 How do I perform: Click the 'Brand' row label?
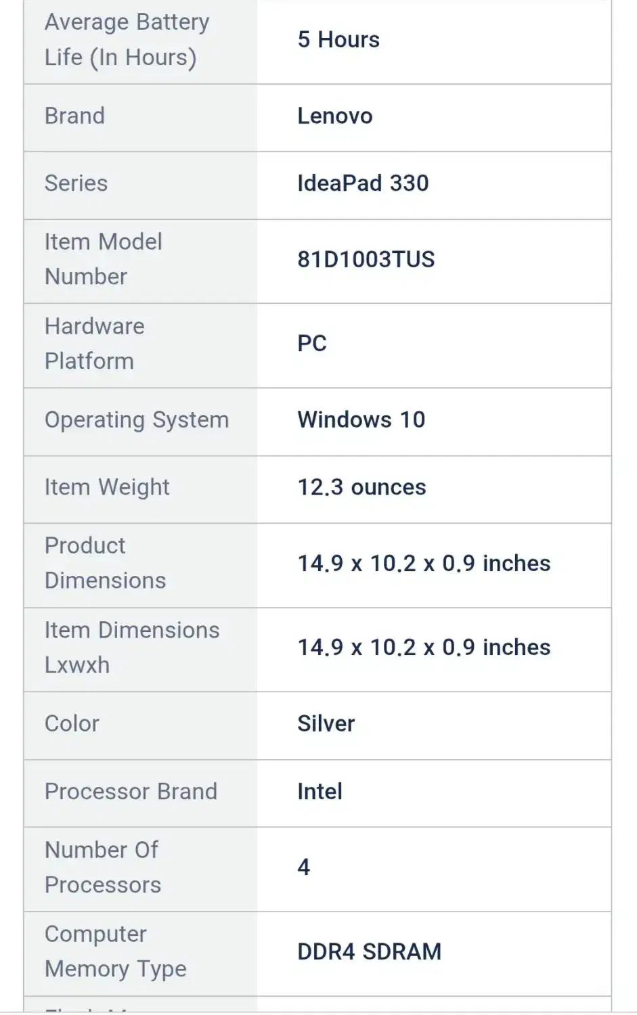click(x=74, y=116)
